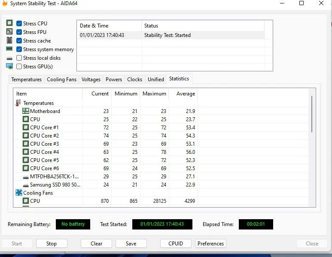Click the Stress FPU percent icon
The height and width of the screenshot is (257, 332).
coord(9,31)
